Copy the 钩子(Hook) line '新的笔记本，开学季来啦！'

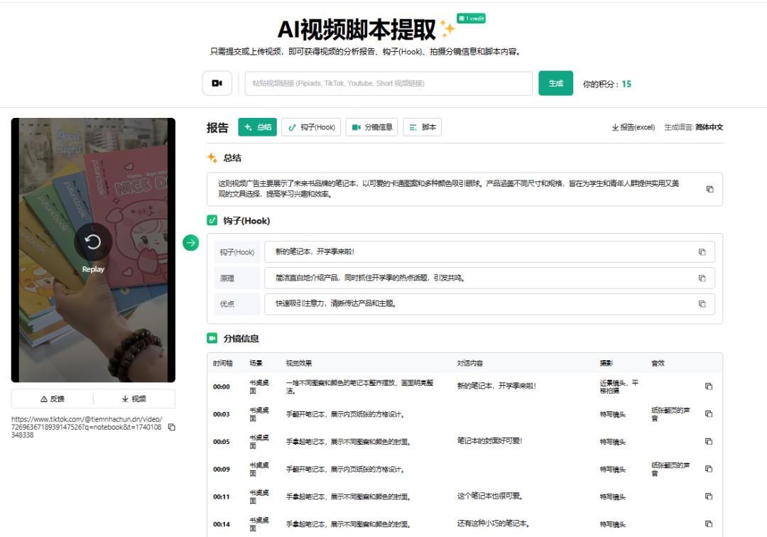point(703,251)
